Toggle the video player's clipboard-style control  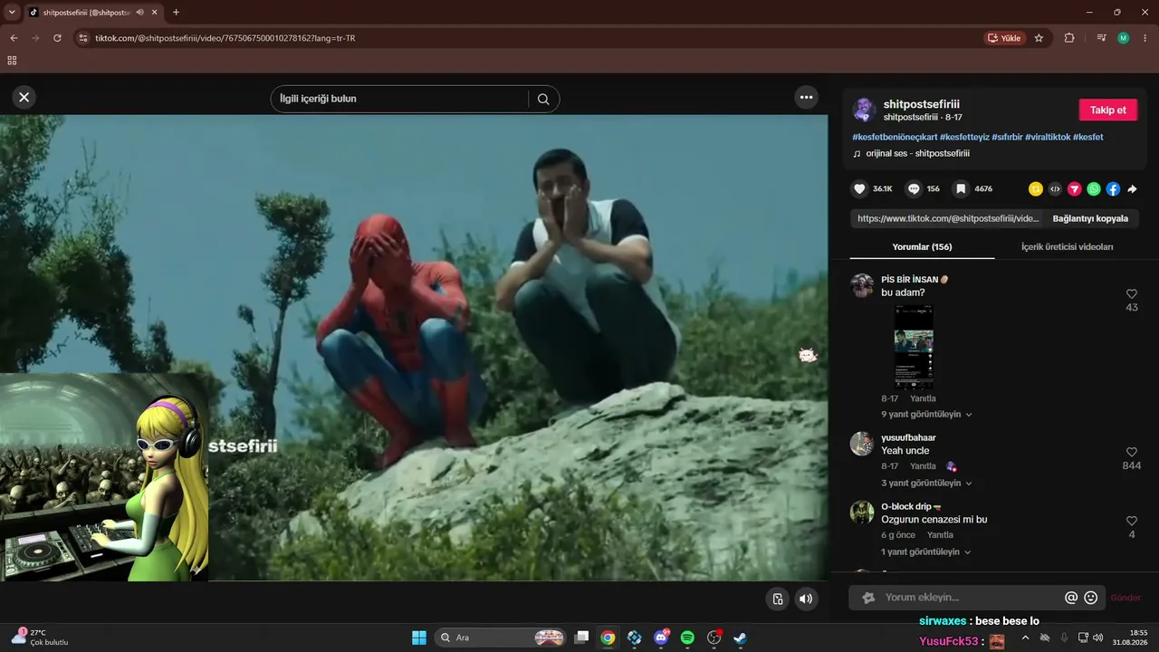(x=777, y=599)
